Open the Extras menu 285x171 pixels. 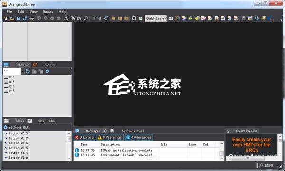coord(48,11)
